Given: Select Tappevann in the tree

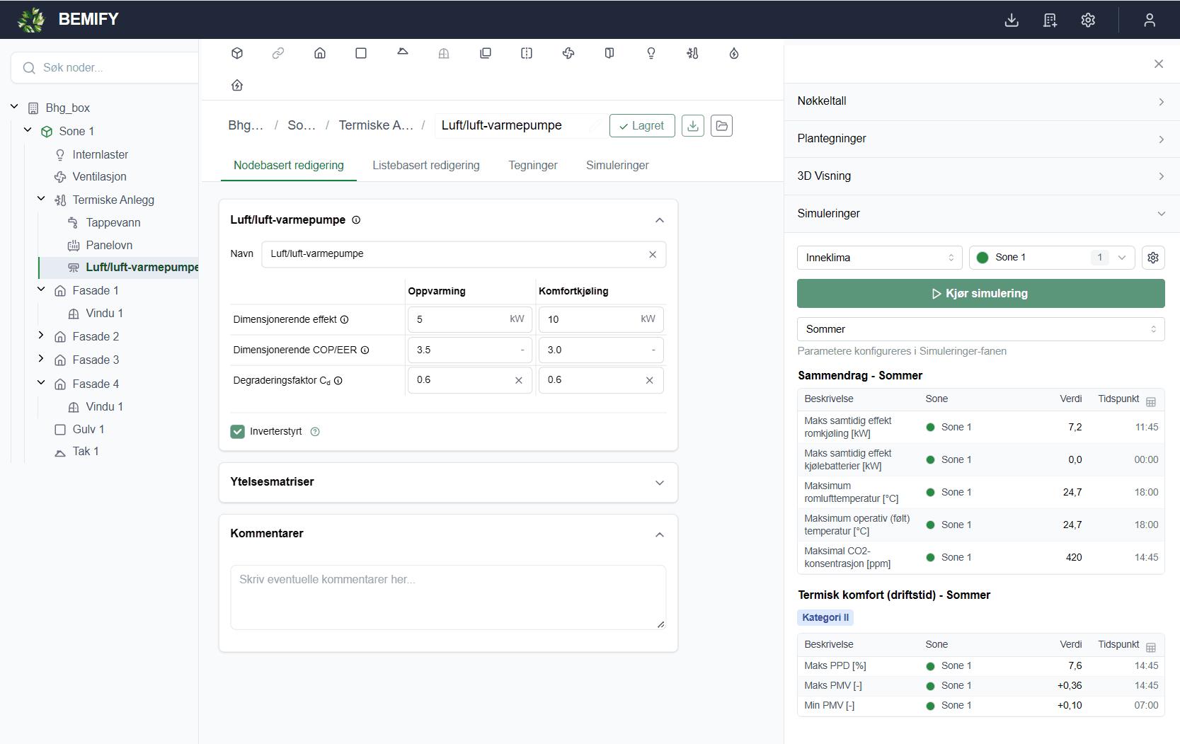Looking at the screenshot, I should [113, 222].
